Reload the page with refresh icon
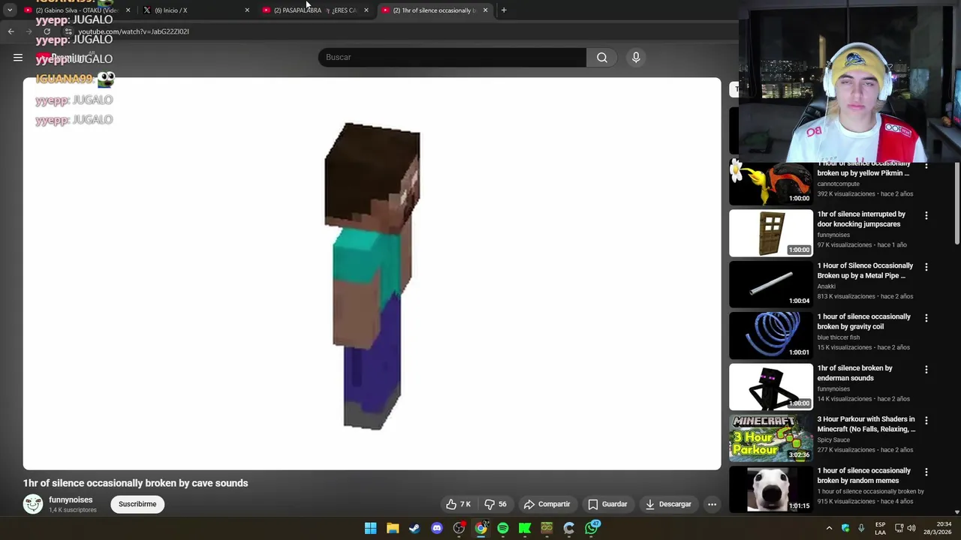This screenshot has width=961, height=540. (x=47, y=31)
